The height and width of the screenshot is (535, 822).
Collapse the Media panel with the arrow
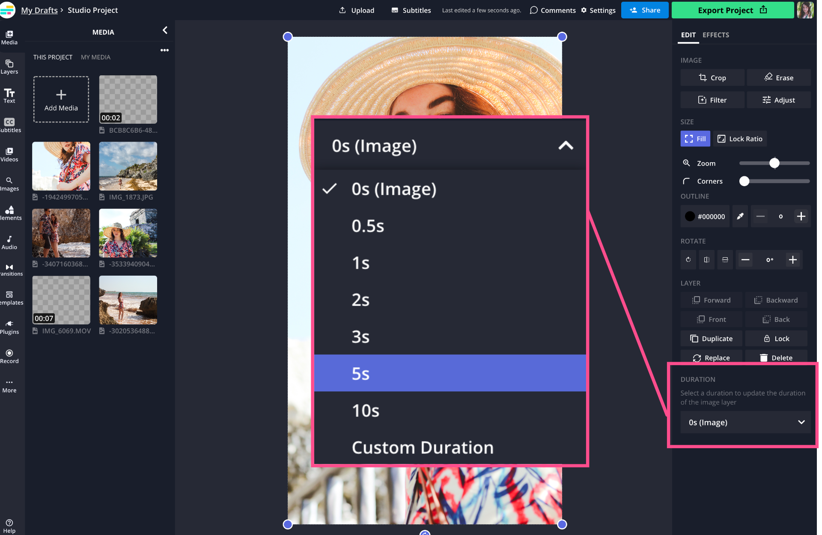click(165, 30)
